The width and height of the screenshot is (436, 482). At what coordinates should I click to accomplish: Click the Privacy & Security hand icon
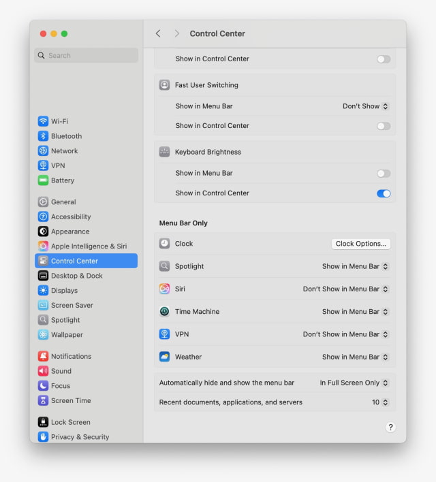click(43, 436)
